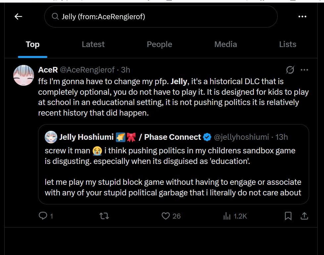Click the Grok circle-slash icon

(290, 70)
